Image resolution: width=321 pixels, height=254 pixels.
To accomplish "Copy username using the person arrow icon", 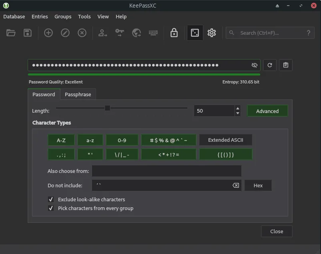I will pos(102,33).
